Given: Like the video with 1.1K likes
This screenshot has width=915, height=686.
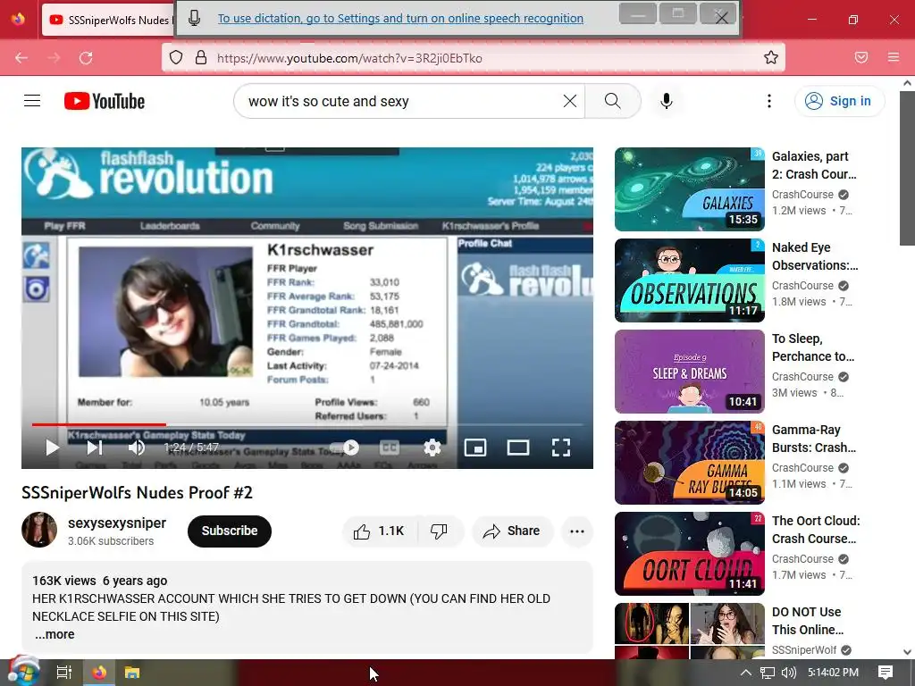Looking at the screenshot, I should (379, 531).
